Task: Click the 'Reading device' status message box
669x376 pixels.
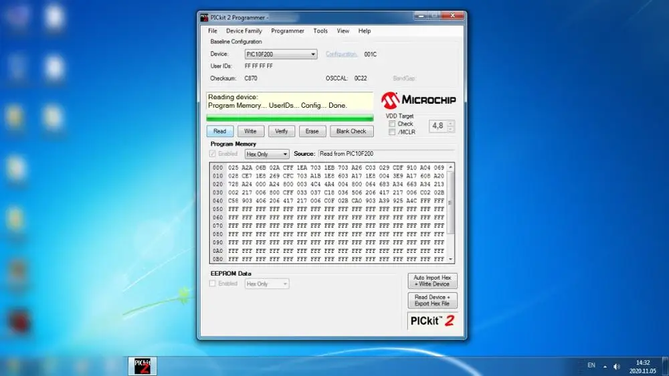Action: pyautogui.click(x=290, y=101)
